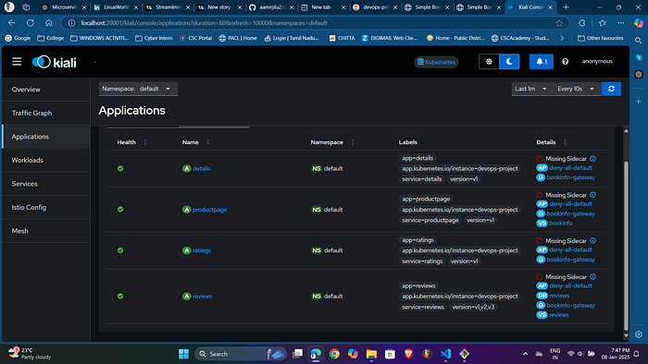Click health check icon for productpage row
648x364 pixels.
point(120,210)
